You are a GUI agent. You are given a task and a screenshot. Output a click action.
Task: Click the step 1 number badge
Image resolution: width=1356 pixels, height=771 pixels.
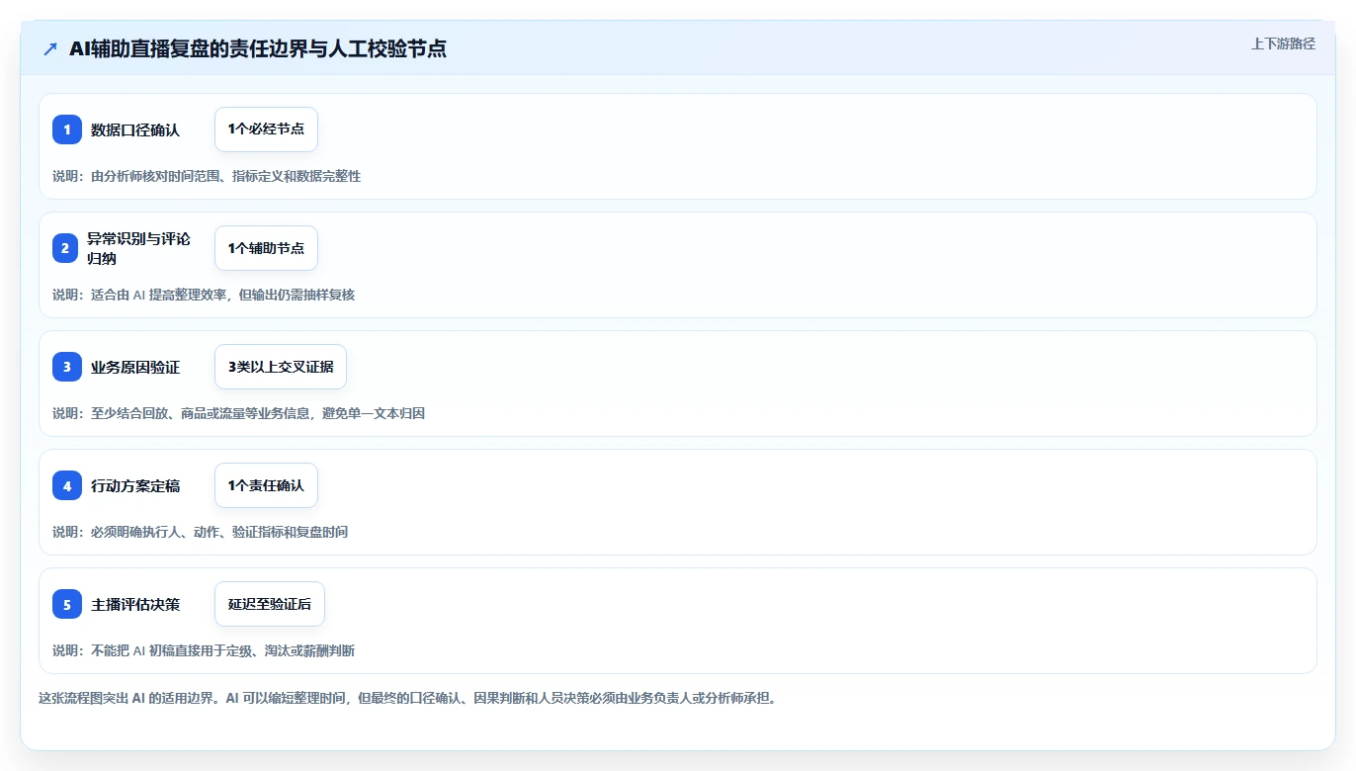(67, 129)
